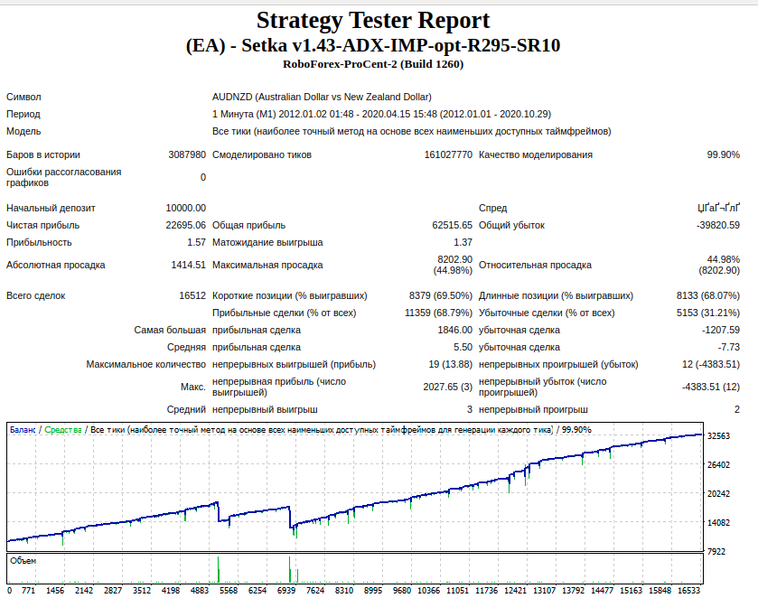Click absolute drawdown value 1414.51
Screen dimensions: 758x598
tap(189, 265)
